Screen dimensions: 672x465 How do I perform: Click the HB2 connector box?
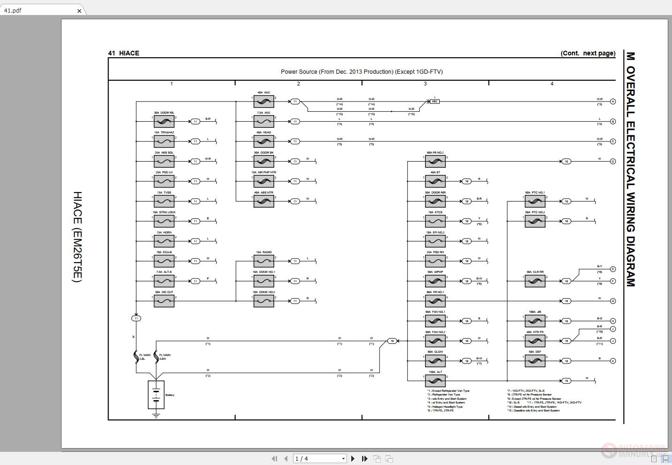pyautogui.click(x=435, y=101)
